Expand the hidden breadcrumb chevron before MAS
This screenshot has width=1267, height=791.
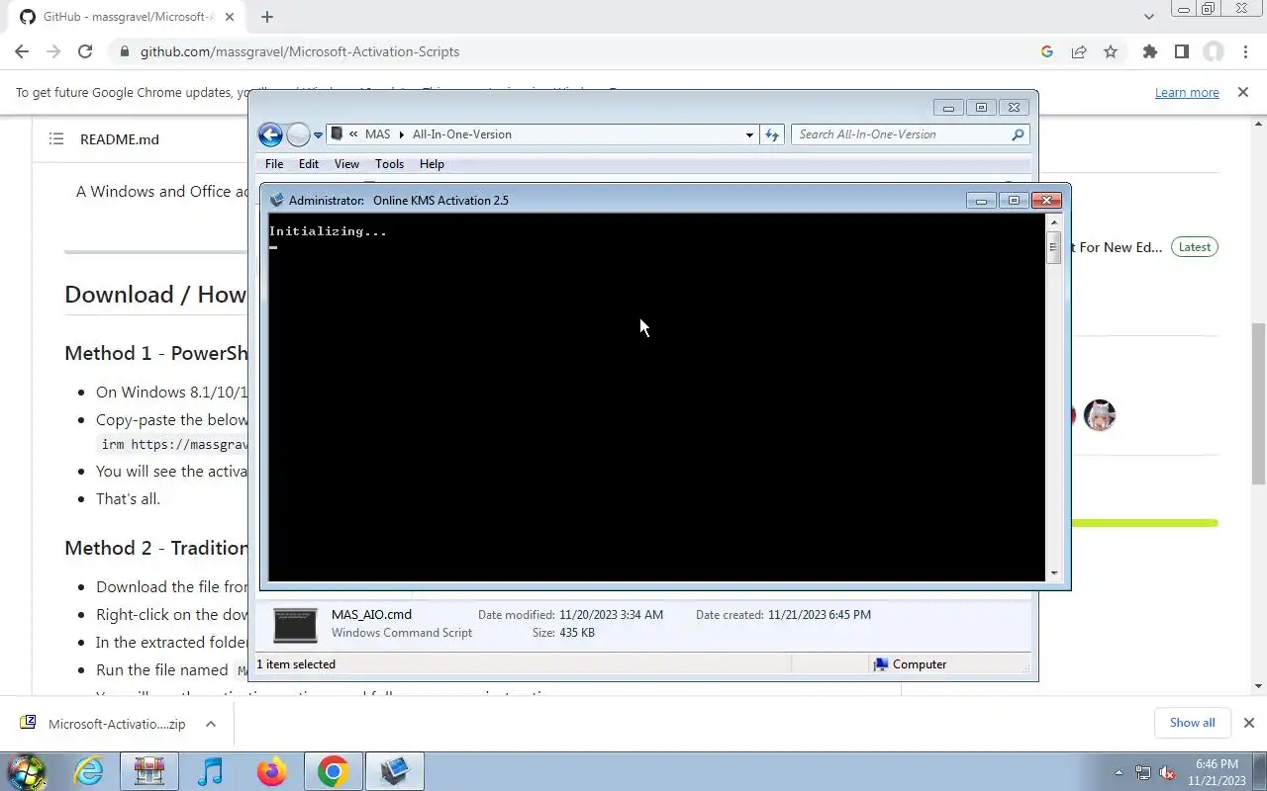353,134
